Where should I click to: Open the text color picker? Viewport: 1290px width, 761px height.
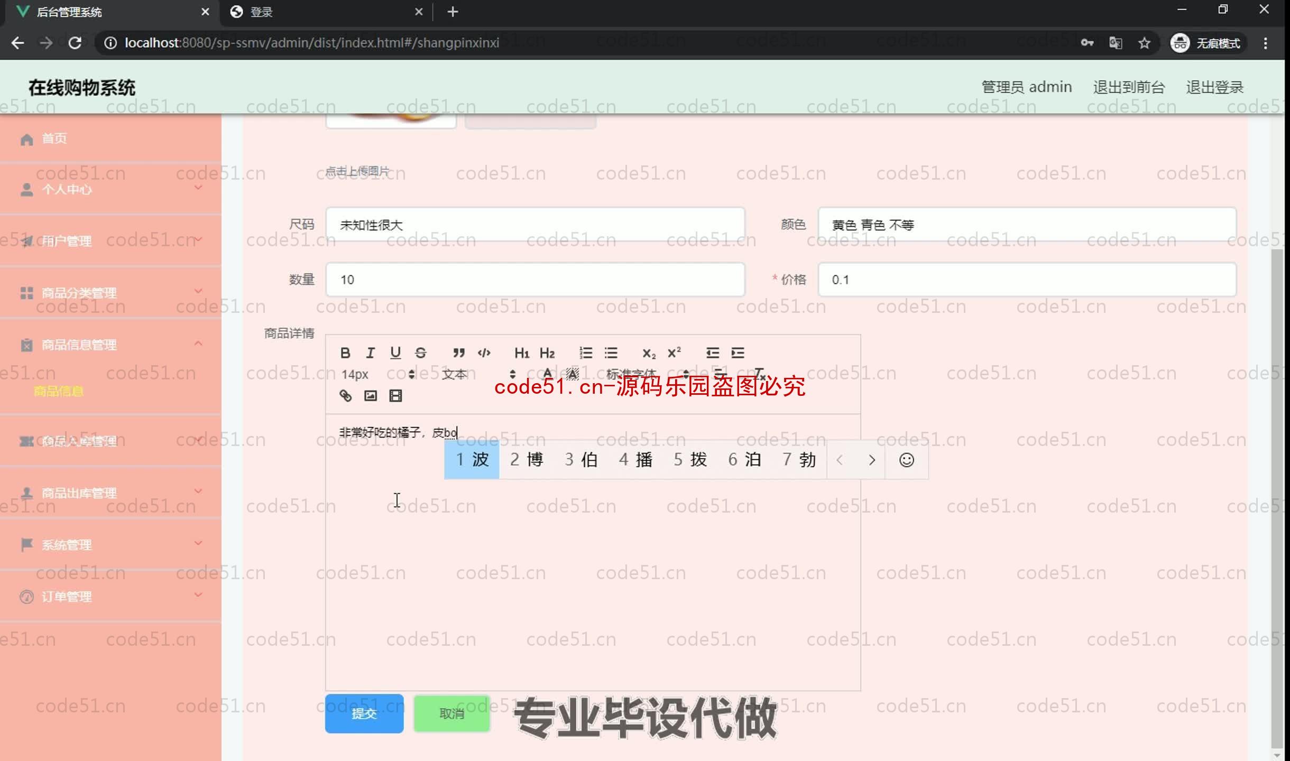coord(547,374)
